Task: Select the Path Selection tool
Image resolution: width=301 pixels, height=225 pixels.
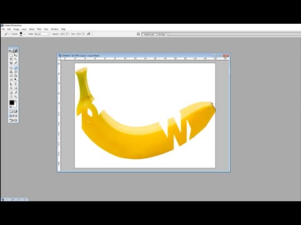Action: [x=11, y=84]
